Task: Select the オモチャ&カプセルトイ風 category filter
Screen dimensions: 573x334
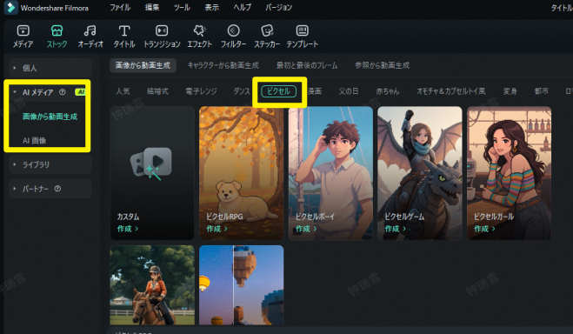Action: (451, 91)
